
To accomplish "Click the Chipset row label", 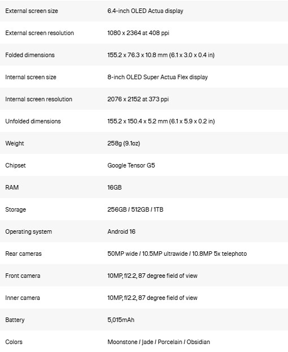I will pos(15,165).
